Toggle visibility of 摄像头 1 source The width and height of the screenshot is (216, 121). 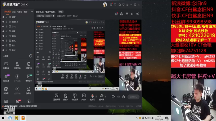coord(3,22)
